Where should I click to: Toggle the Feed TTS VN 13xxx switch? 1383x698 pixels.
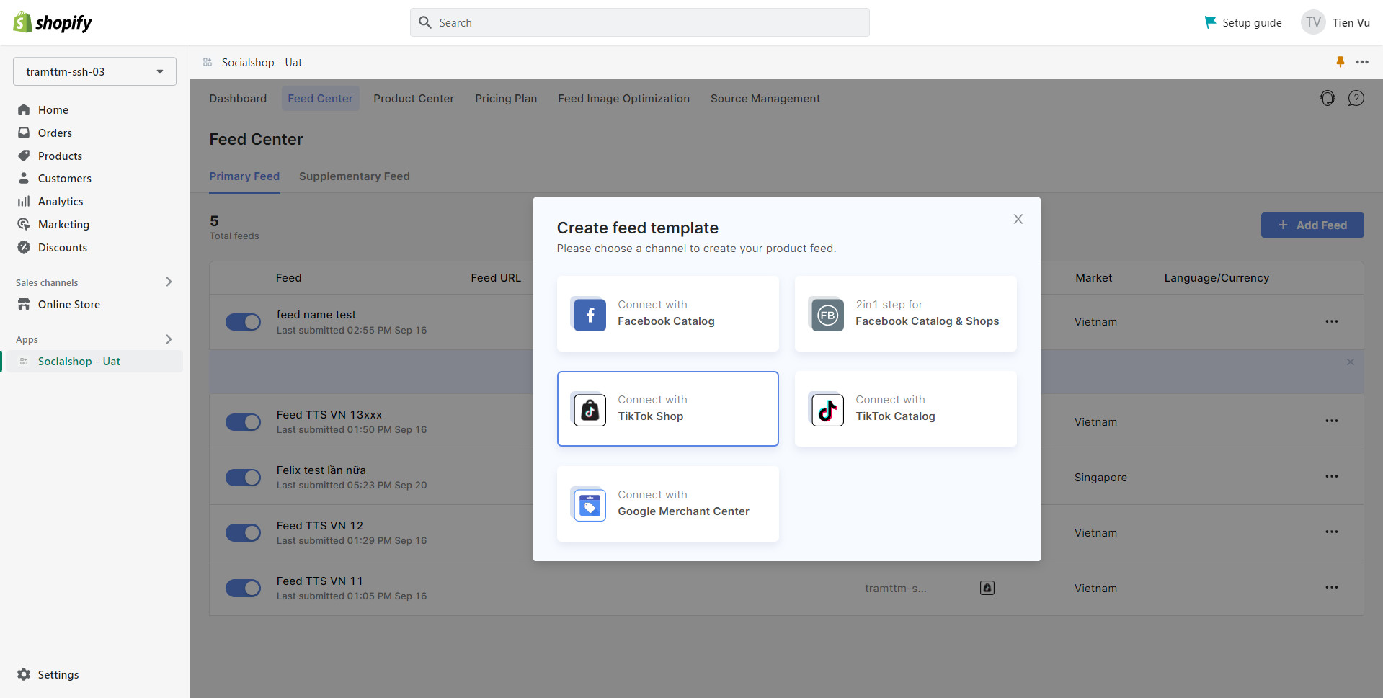pos(243,421)
